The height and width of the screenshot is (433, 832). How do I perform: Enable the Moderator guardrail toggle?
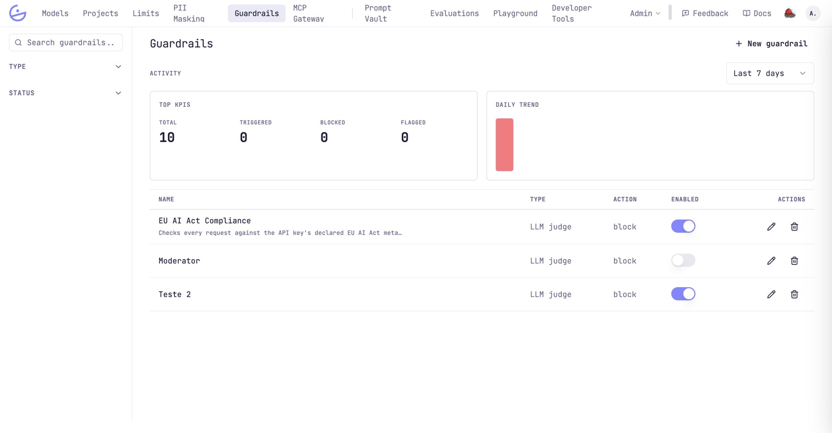tap(683, 260)
